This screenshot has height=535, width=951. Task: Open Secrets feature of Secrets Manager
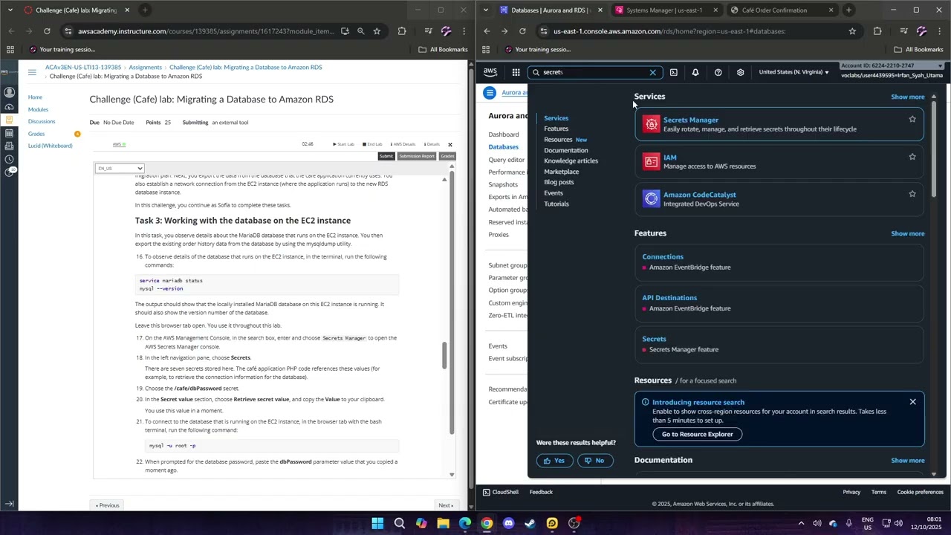coord(779,344)
